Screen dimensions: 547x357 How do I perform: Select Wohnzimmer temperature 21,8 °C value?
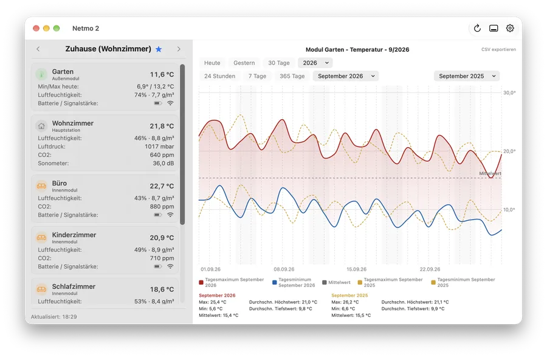pos(162,127)
